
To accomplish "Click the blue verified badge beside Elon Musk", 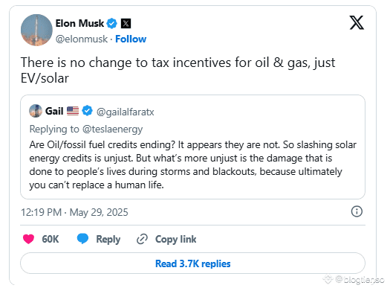I will [x=111, y=23].
